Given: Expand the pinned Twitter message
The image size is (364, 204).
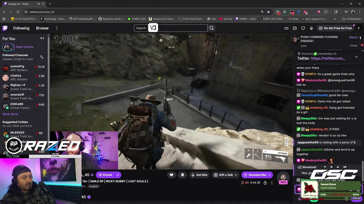Looking at the screenshot, I should coord(356,57).
